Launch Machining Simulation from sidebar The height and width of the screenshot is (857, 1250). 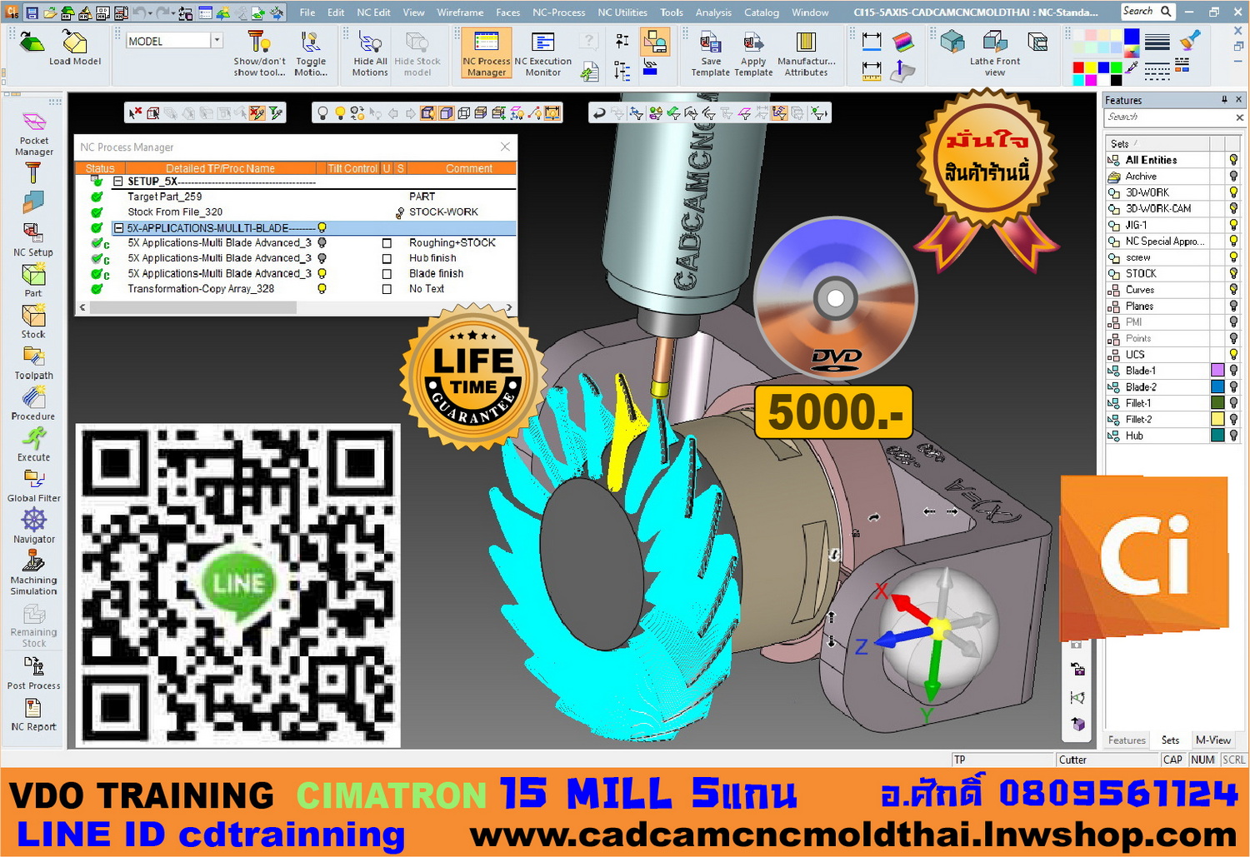pyautogui.click(x=33, y=573)
